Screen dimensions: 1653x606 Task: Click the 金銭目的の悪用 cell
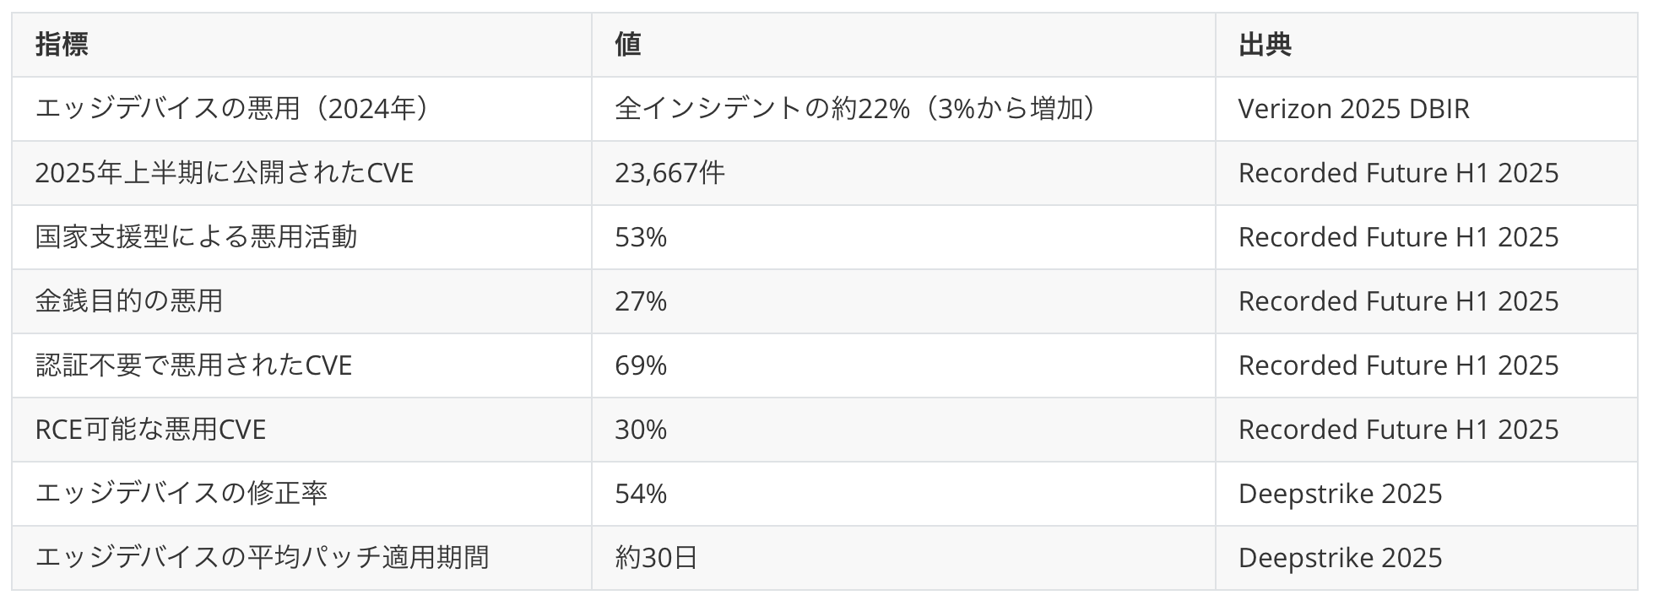click(129, 301)
